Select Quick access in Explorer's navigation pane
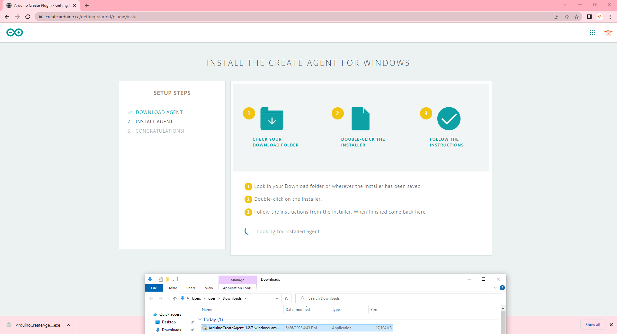This screenshot has width=617, height=334. tap(170, 314)
